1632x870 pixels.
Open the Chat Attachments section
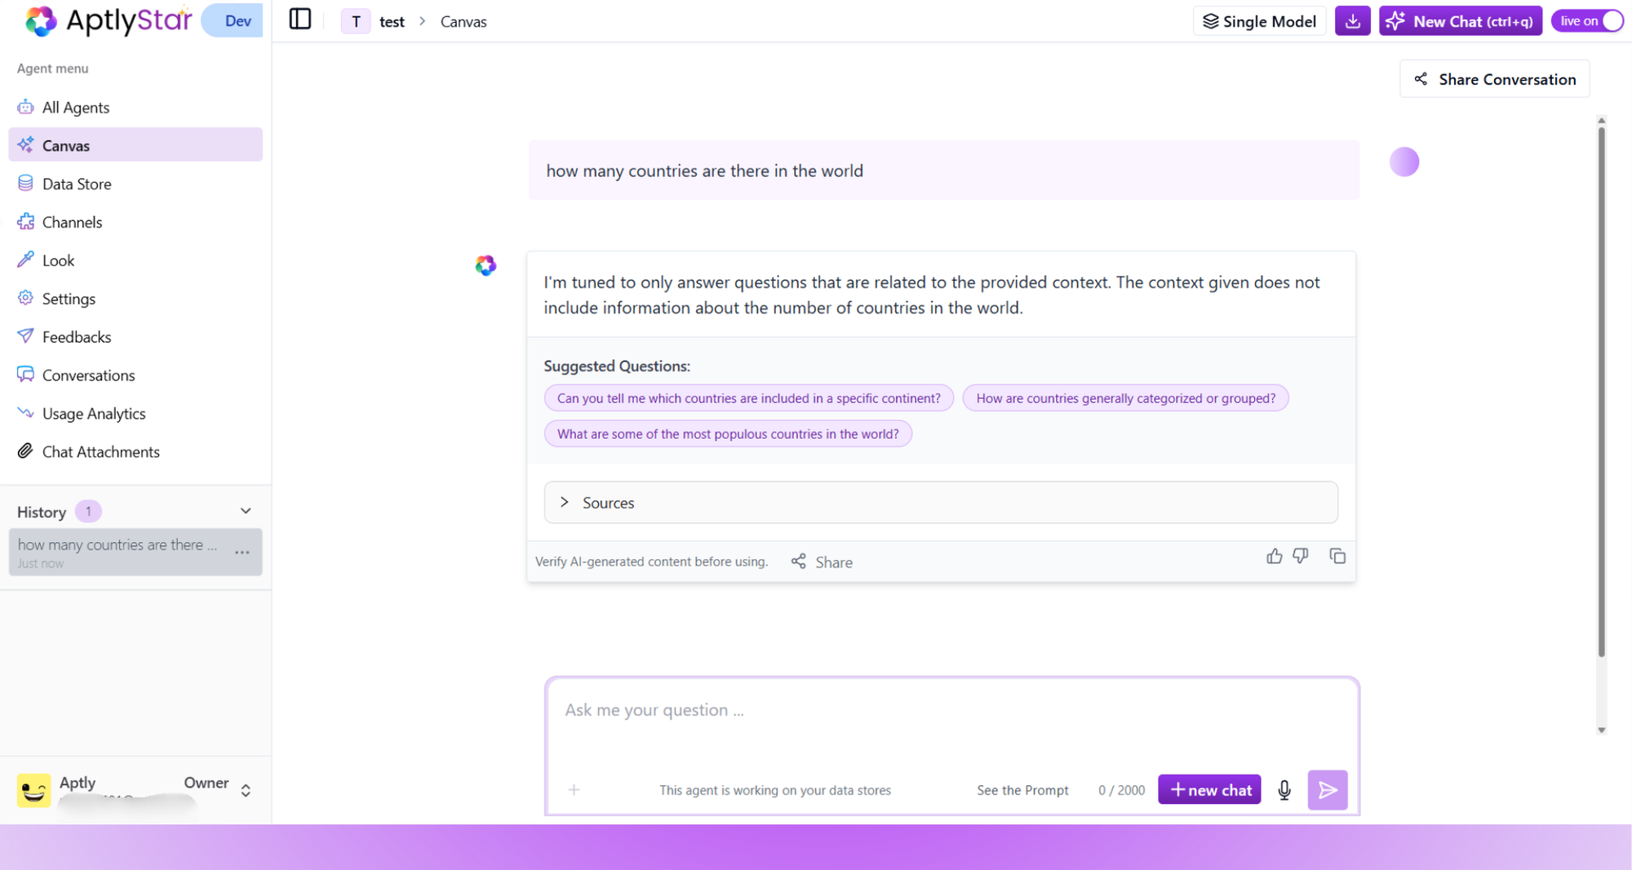pyautogui.click(x=101, y=451)
